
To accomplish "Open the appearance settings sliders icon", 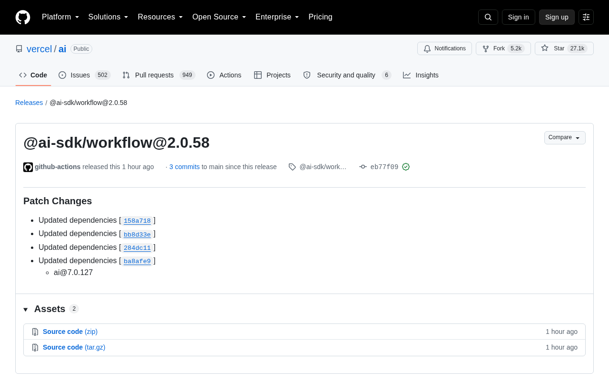I will pyautogui.click(x=586, y=17).
